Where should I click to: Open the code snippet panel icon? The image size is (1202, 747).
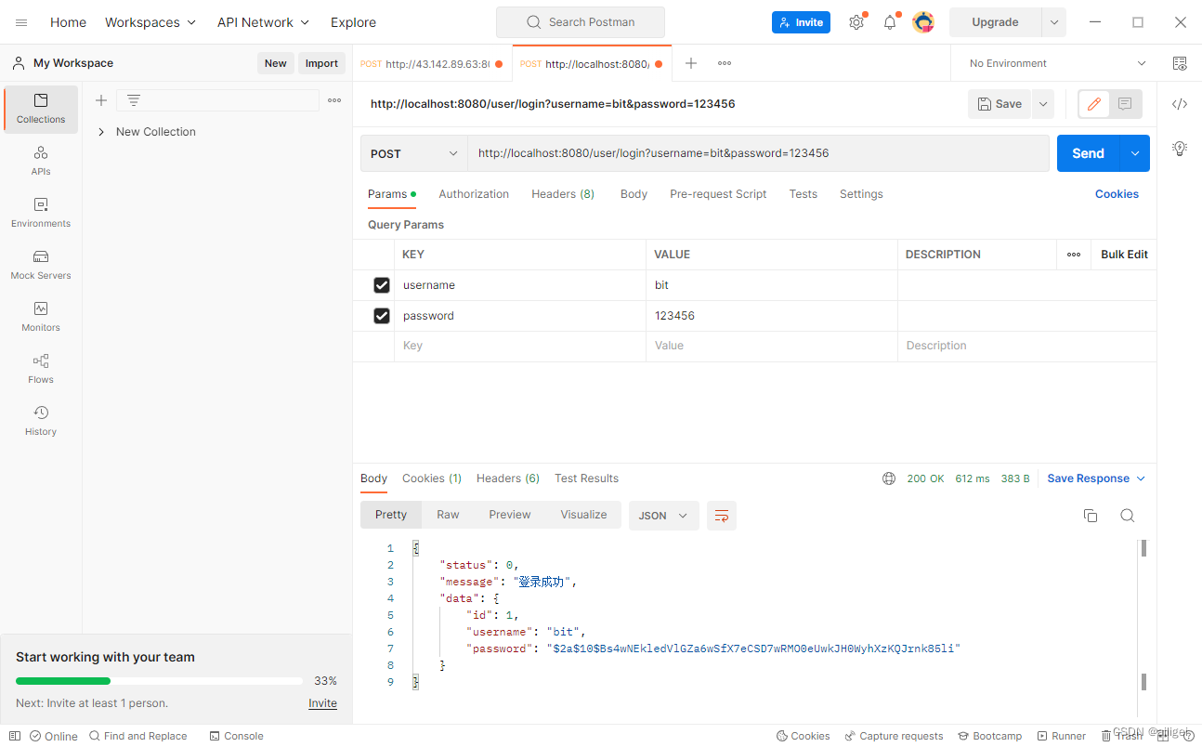(1180, 104)
